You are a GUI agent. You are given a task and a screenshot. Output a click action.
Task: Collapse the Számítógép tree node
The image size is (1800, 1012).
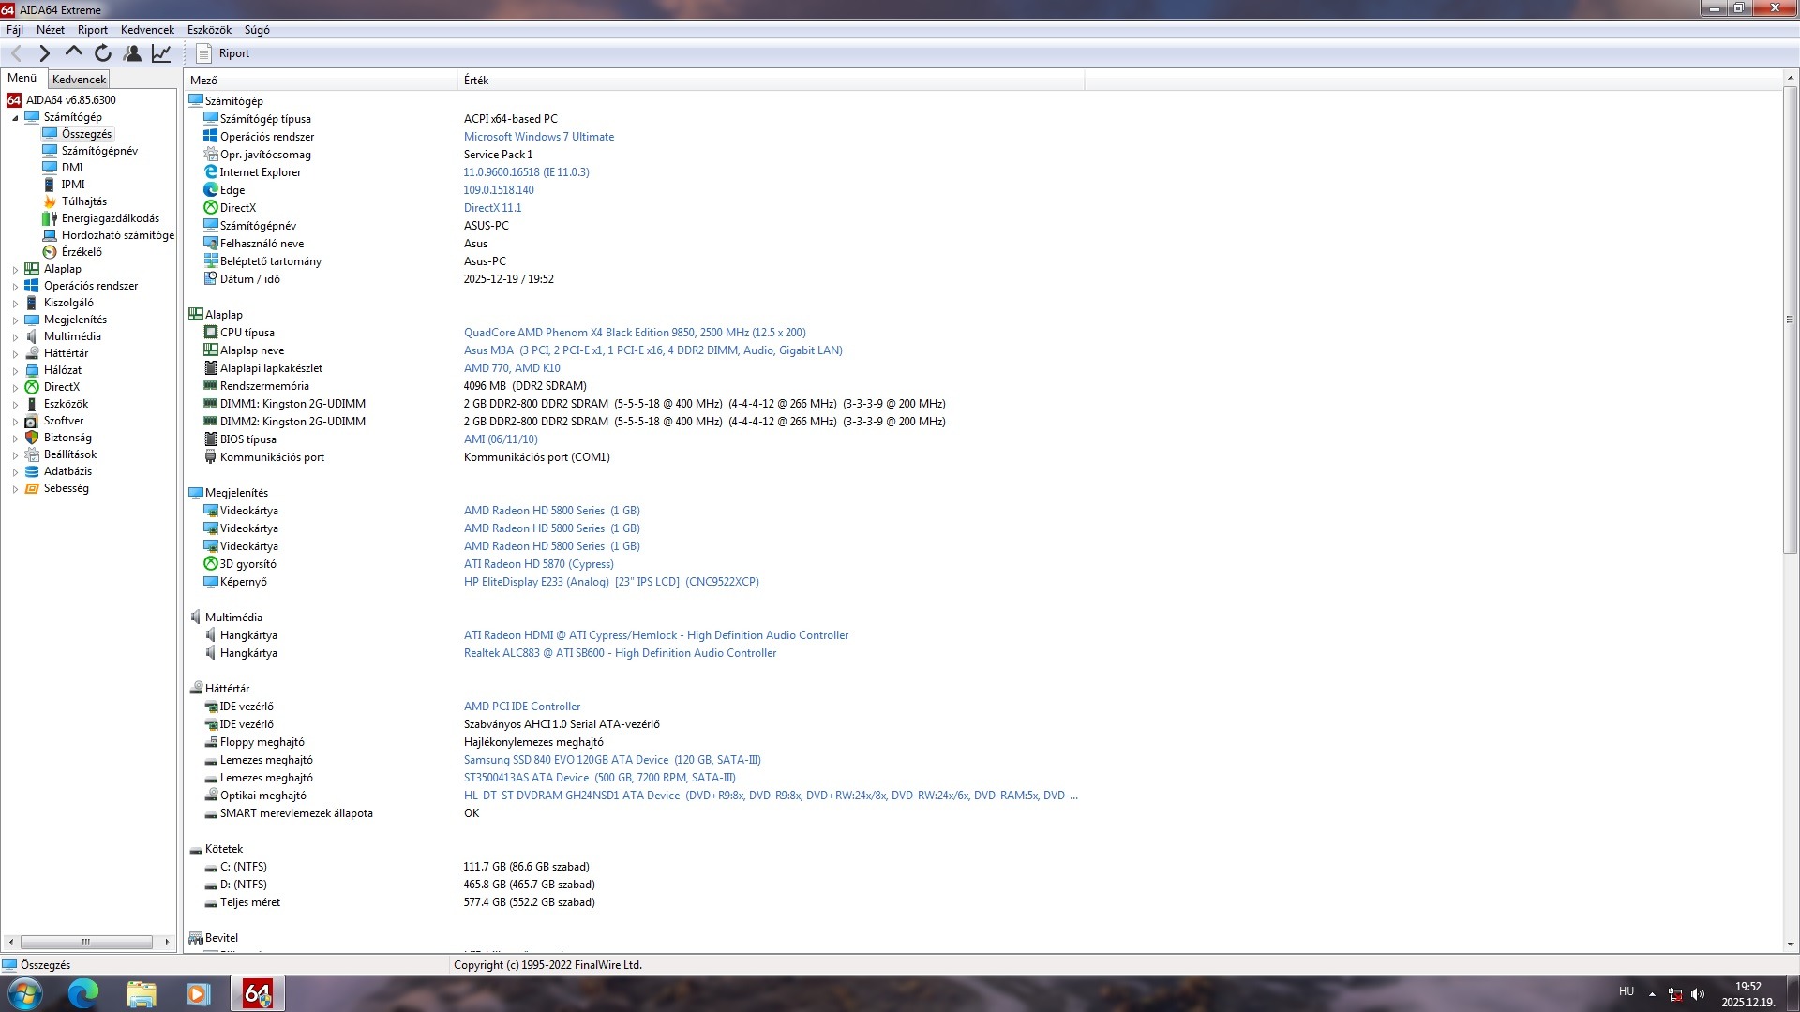pos(15,118)
